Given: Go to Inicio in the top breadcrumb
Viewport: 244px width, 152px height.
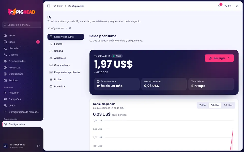Looking at the screenshot, I should click(x=60, y=6).
